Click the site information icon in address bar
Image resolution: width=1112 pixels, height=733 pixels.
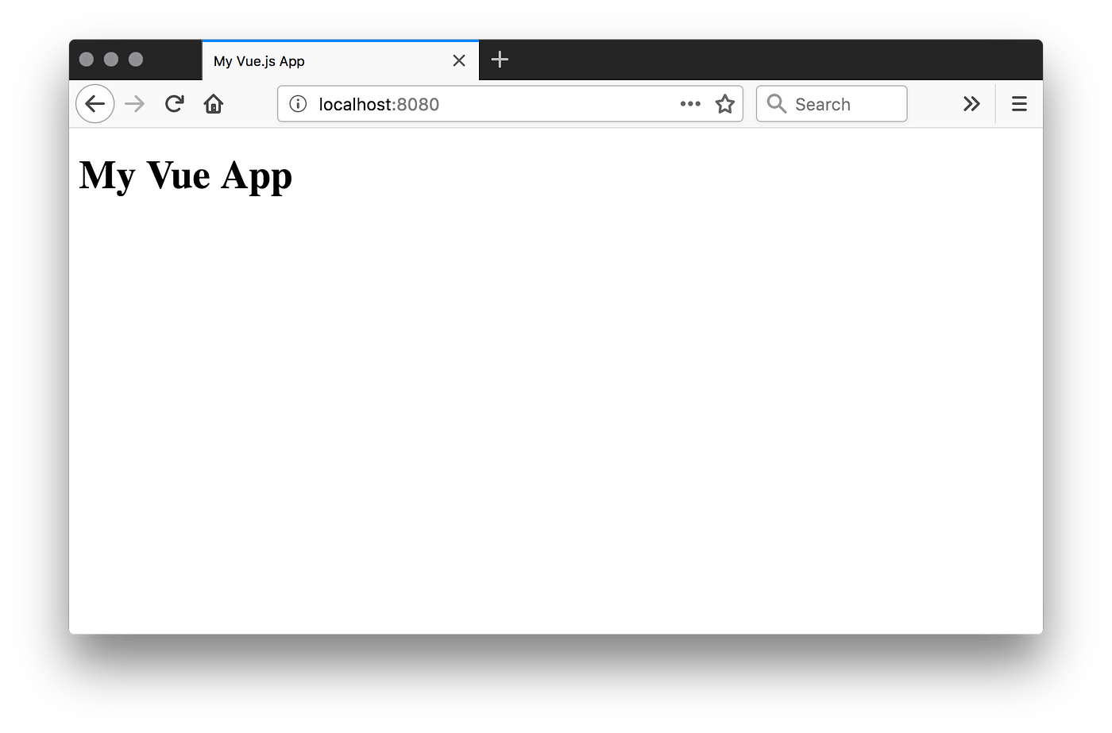click(x=298, y=103)
